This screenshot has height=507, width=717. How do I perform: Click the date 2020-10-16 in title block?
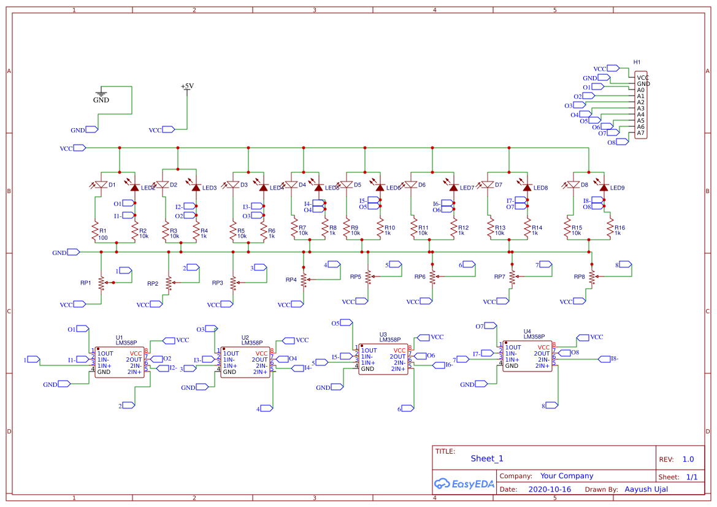pos(548,489)
